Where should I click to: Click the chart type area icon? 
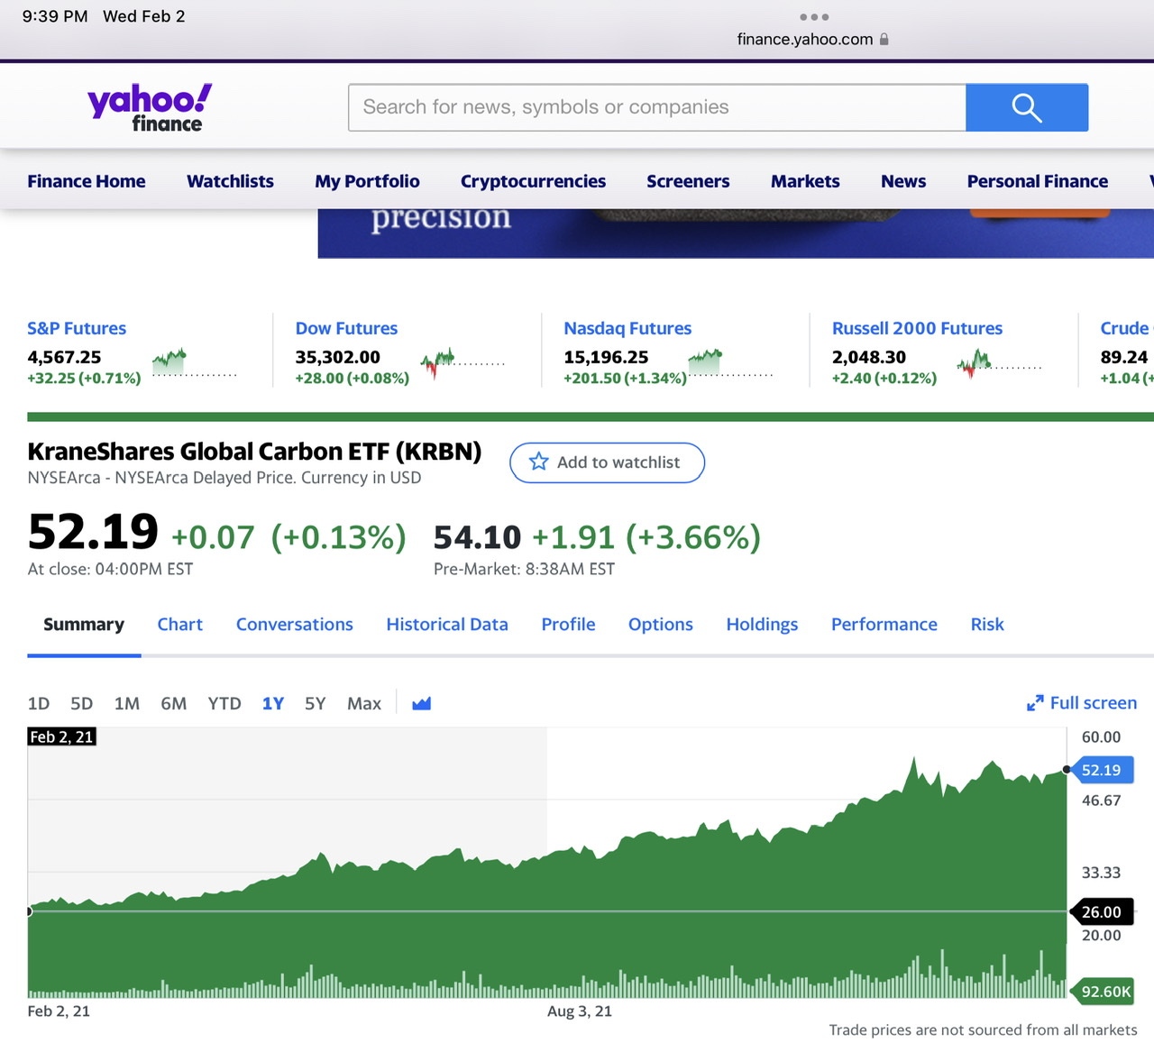point(421,703)
